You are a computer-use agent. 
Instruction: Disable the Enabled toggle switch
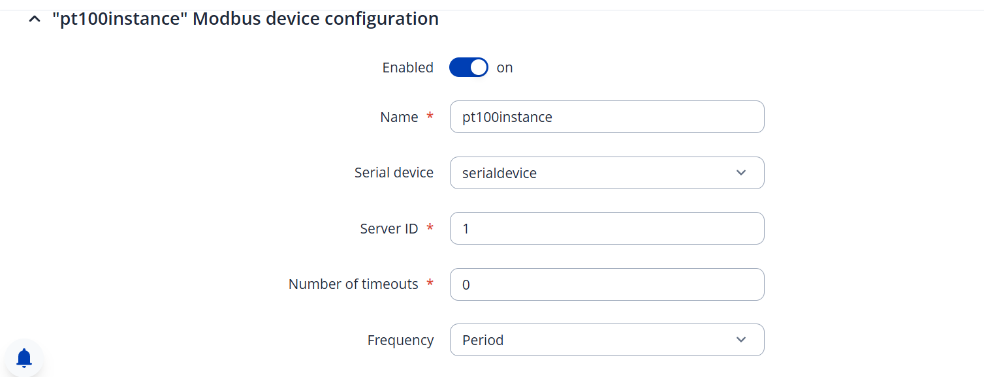pyautogui.click(x=468, y=67)
